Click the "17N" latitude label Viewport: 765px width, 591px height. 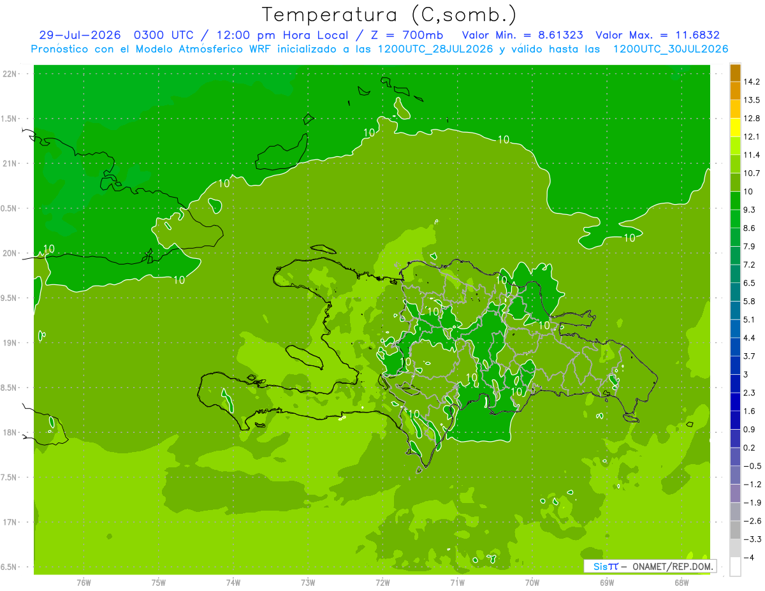click(x=10, y=522)
